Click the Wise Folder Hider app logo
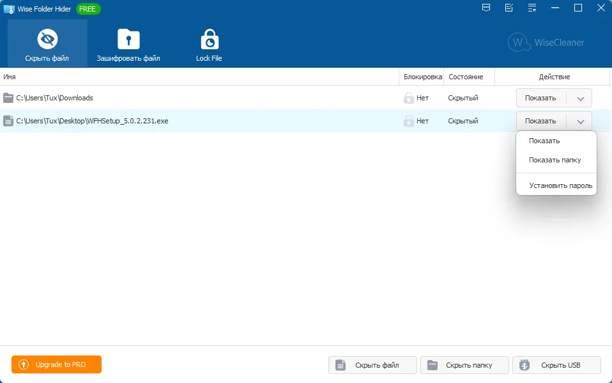 point(8,9)
